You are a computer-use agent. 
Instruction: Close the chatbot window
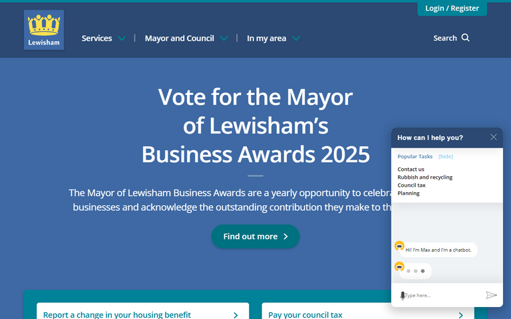click(493, 137)
